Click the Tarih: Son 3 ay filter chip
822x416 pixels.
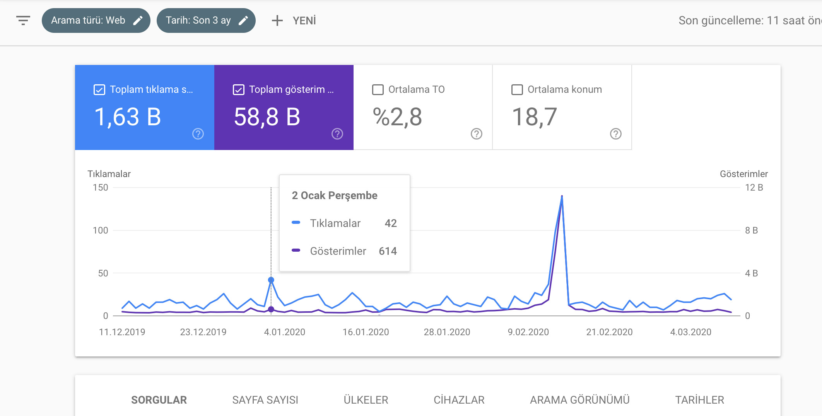point(206,20)
